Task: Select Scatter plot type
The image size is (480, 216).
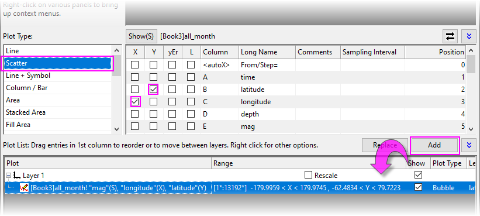Action: [58, 63]
